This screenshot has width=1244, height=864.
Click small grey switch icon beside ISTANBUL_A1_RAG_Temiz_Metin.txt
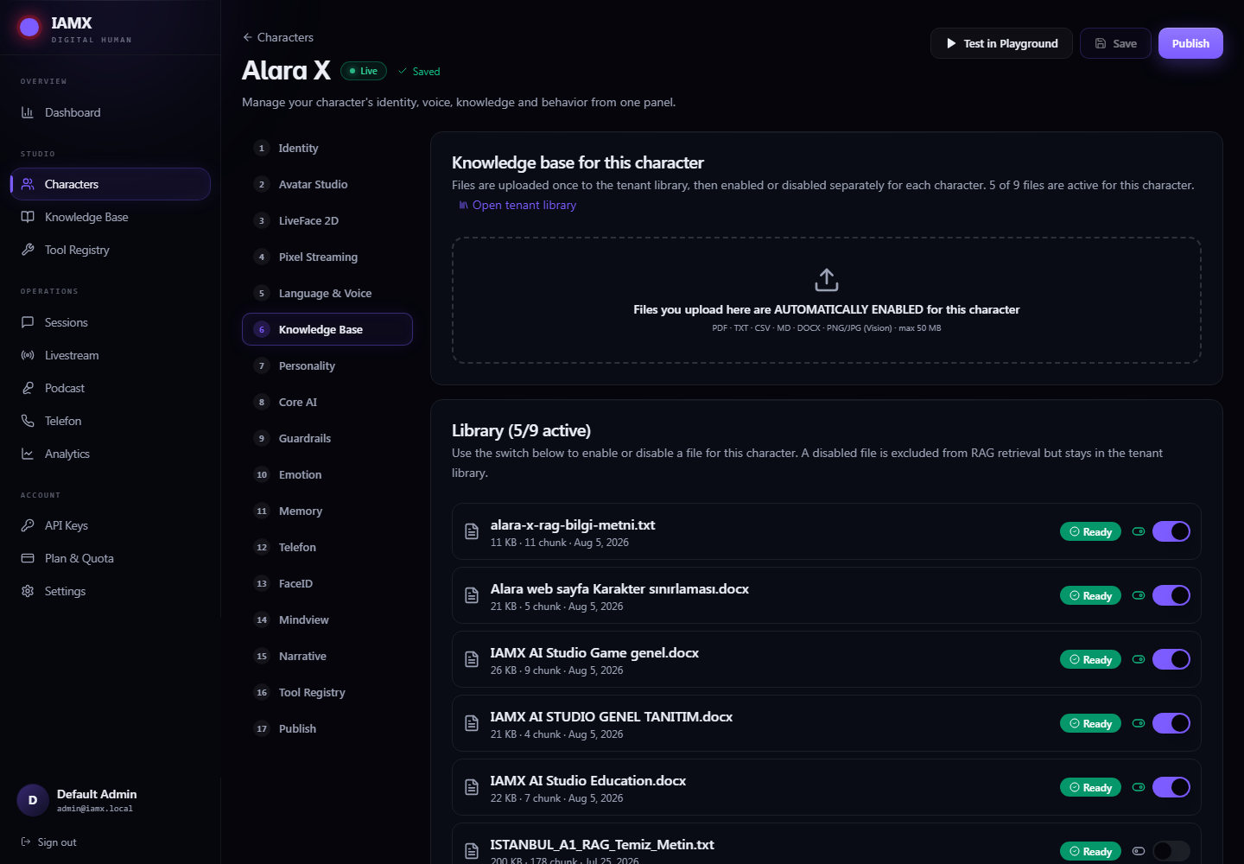[1139, 851]
